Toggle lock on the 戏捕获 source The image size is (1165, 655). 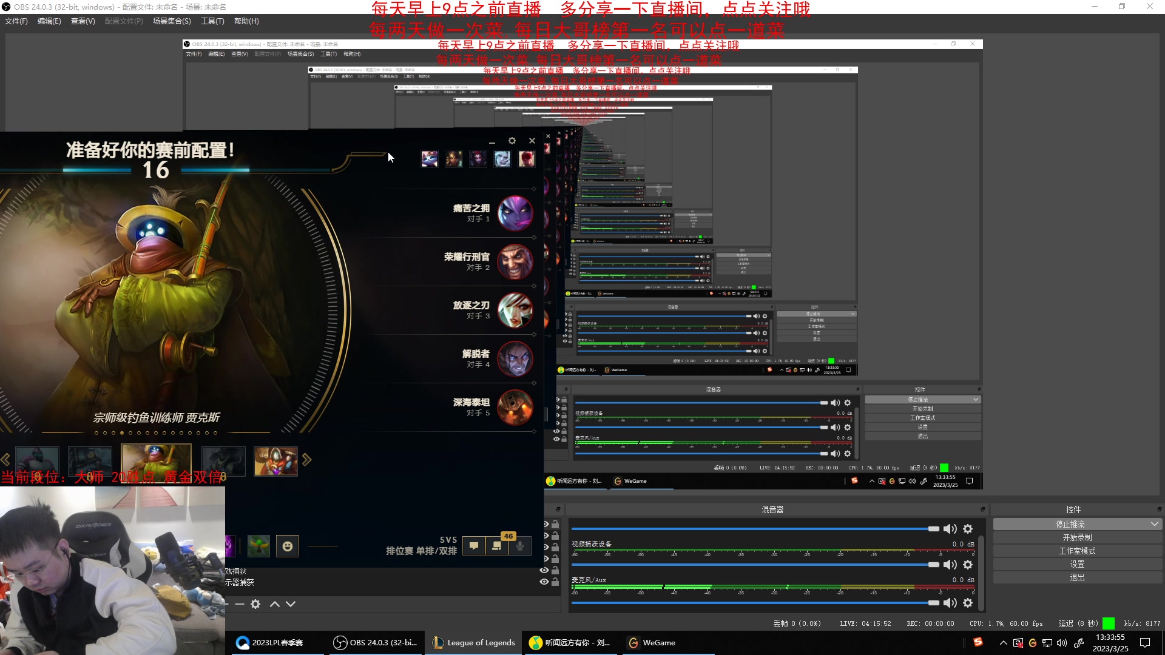tap(555, 570)
